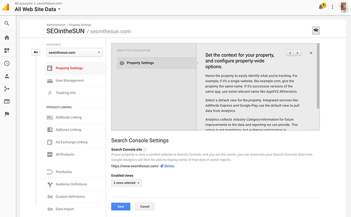Viewport: 351px width, 217px height.
Task: Open Postbacks
Action: click(x=75, y=172)
